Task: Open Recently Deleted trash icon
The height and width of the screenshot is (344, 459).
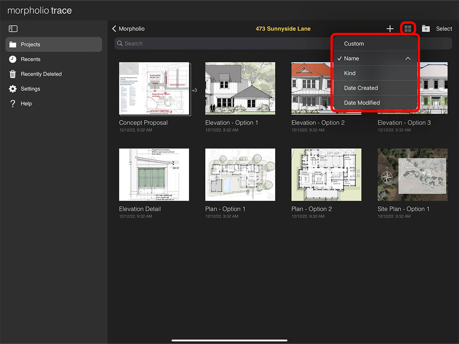Action: 13,74
